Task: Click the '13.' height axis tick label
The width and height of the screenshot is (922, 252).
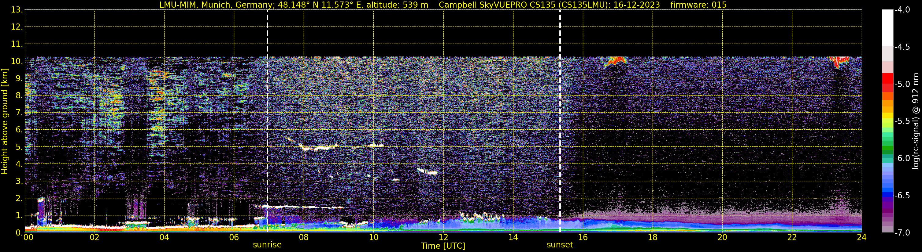Action: [17, 10]
